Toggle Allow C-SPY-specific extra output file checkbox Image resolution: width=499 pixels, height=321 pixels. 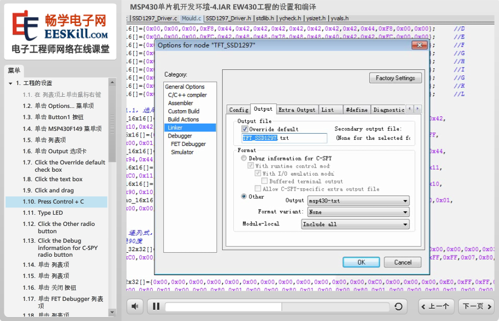(x=258, y=188)
